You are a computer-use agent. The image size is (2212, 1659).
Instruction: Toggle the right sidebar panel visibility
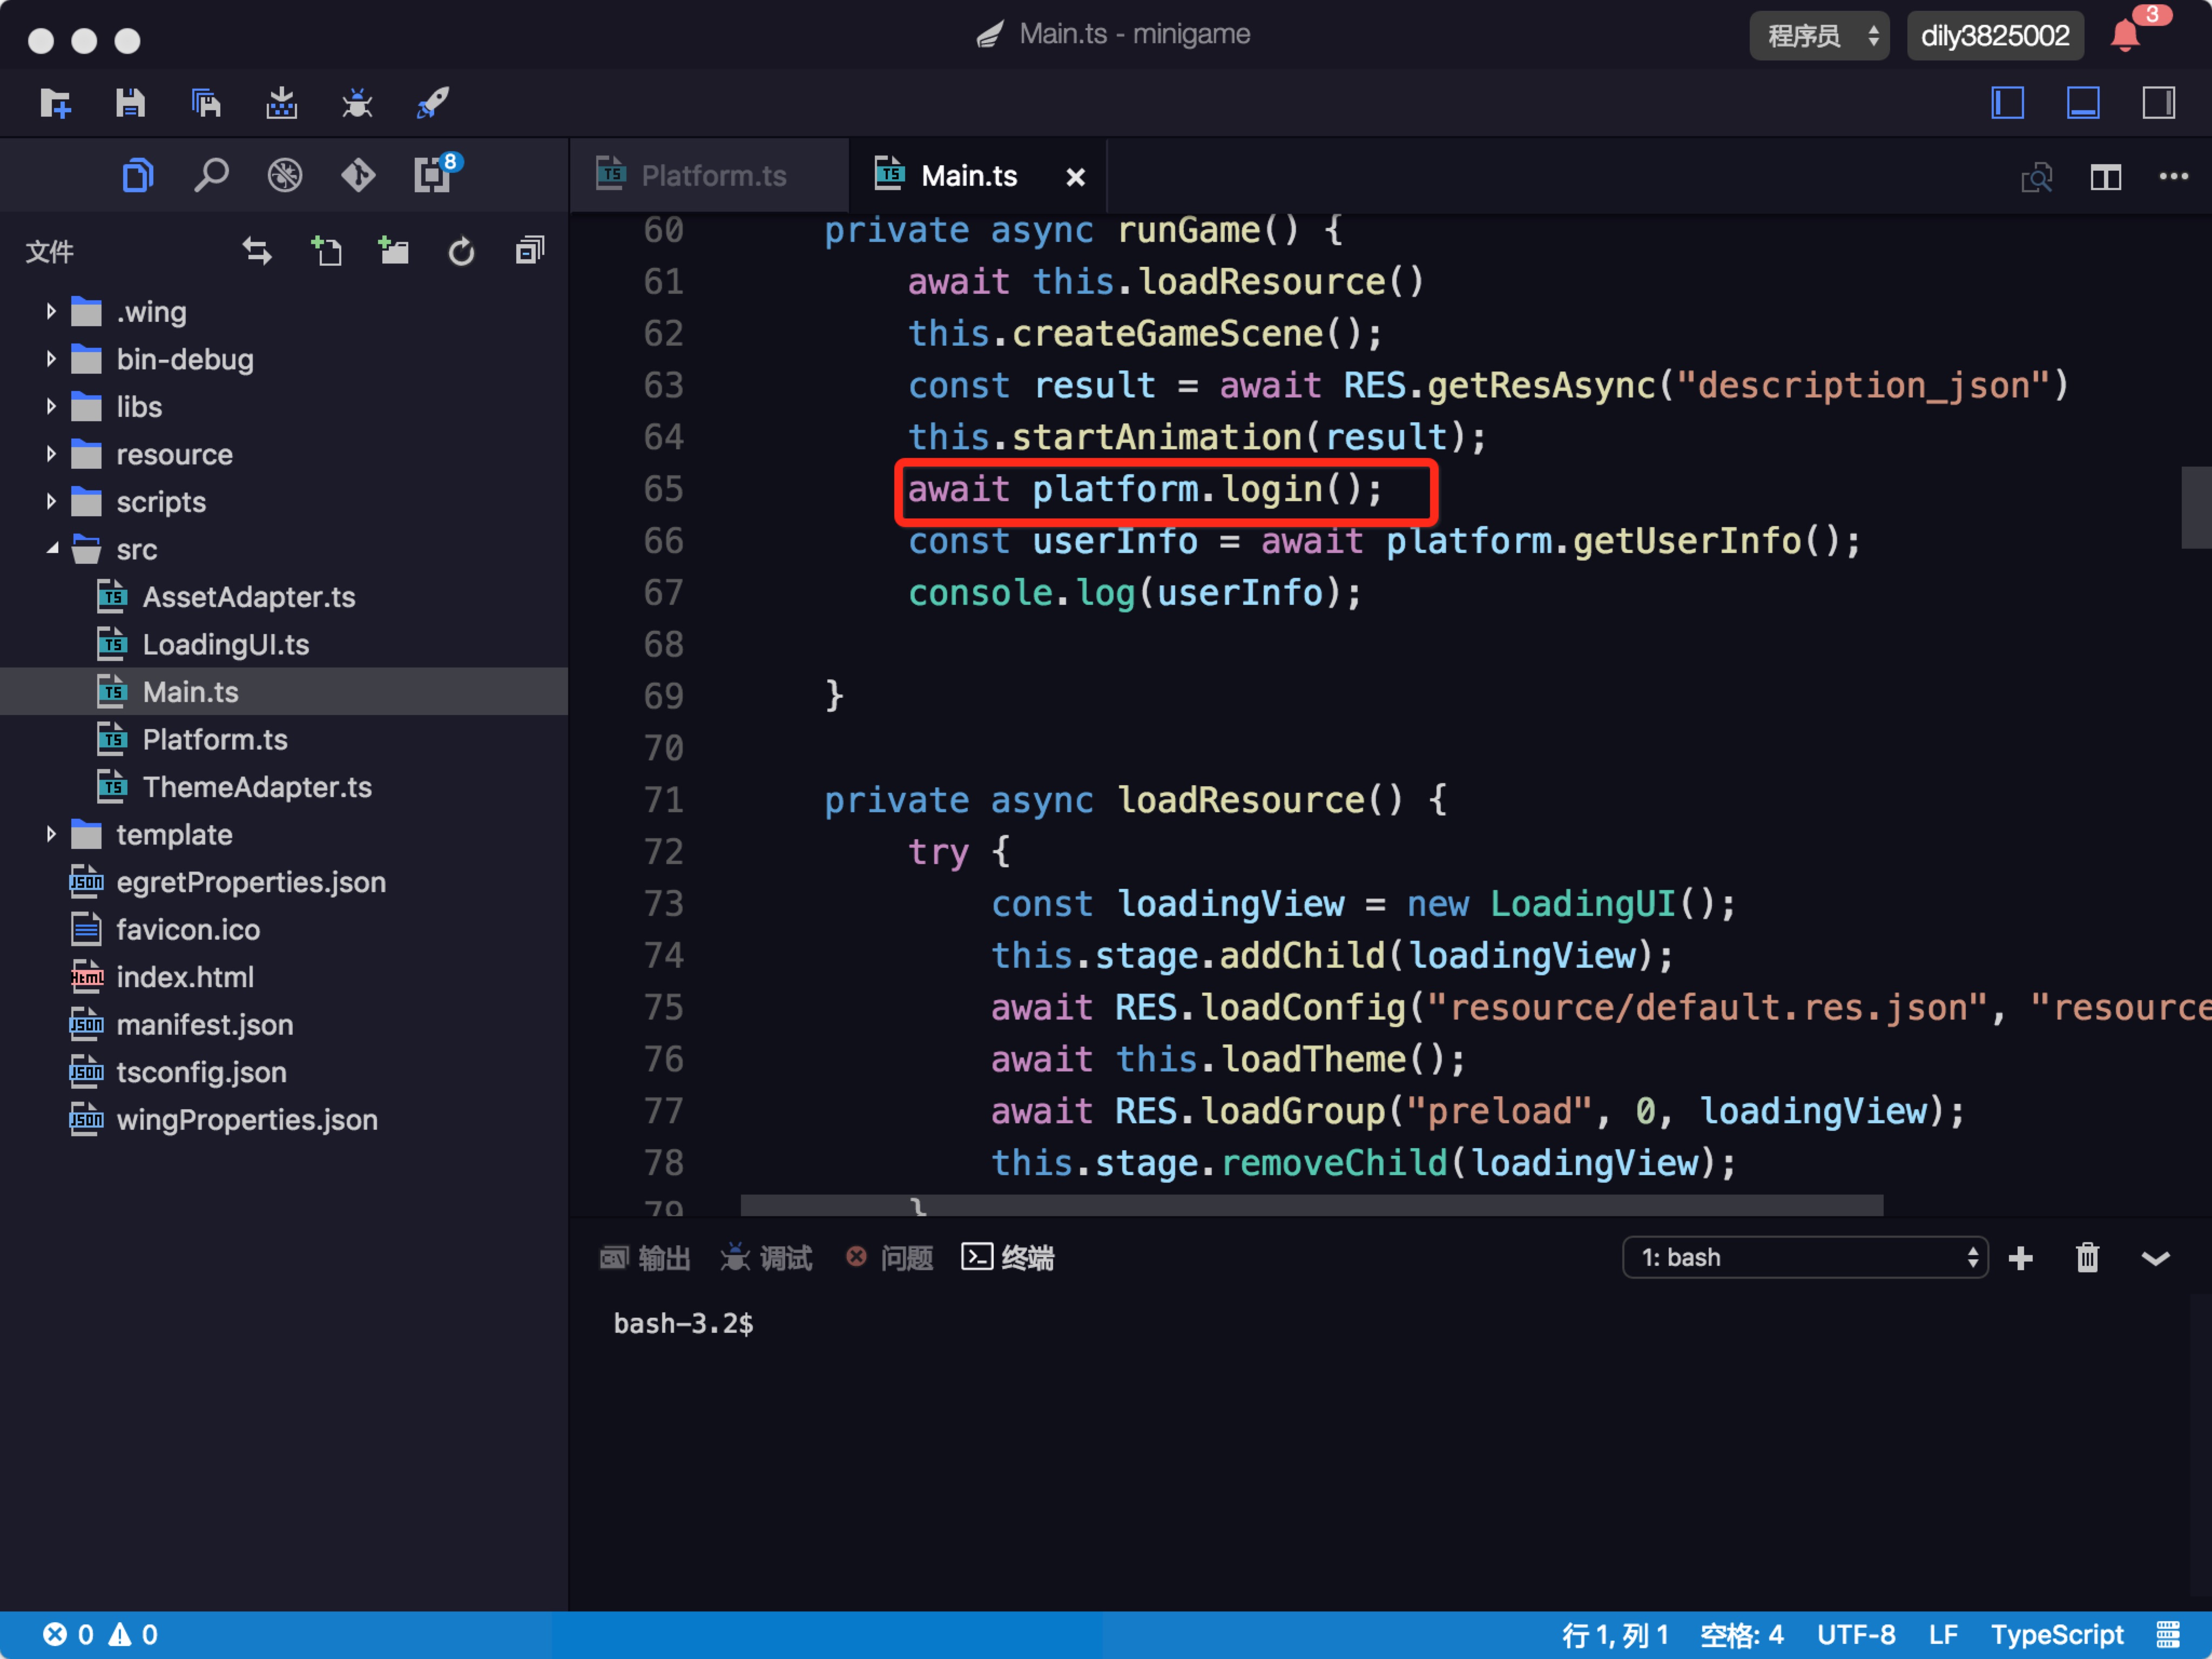2158,103
